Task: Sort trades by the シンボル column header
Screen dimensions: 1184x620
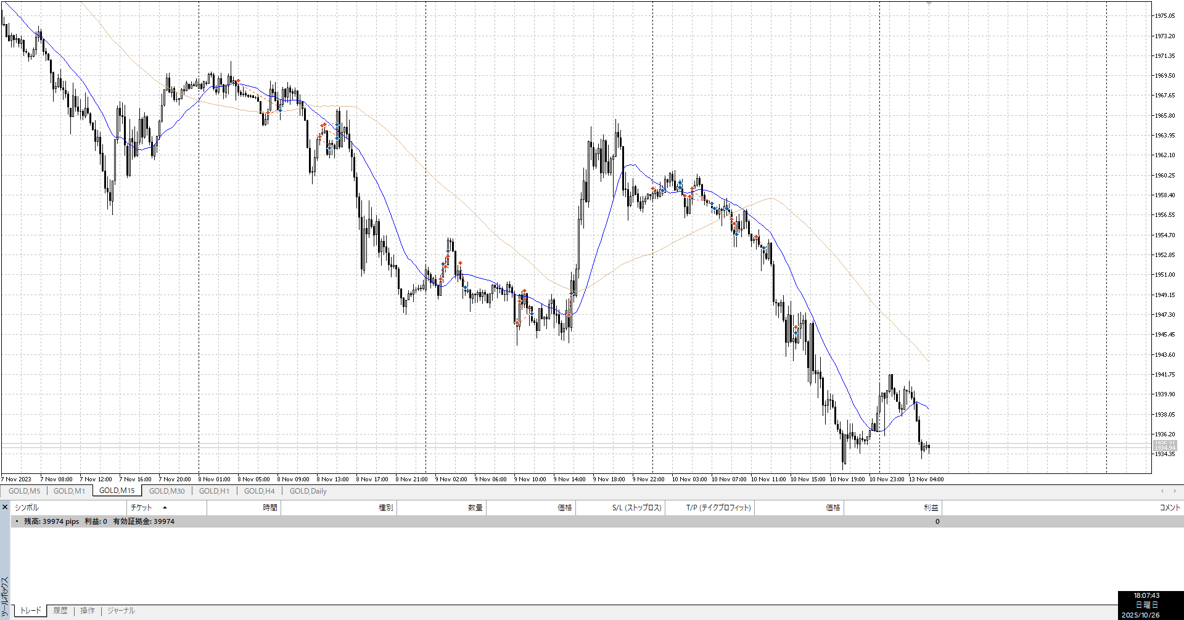Action: [x=27, y=508]
